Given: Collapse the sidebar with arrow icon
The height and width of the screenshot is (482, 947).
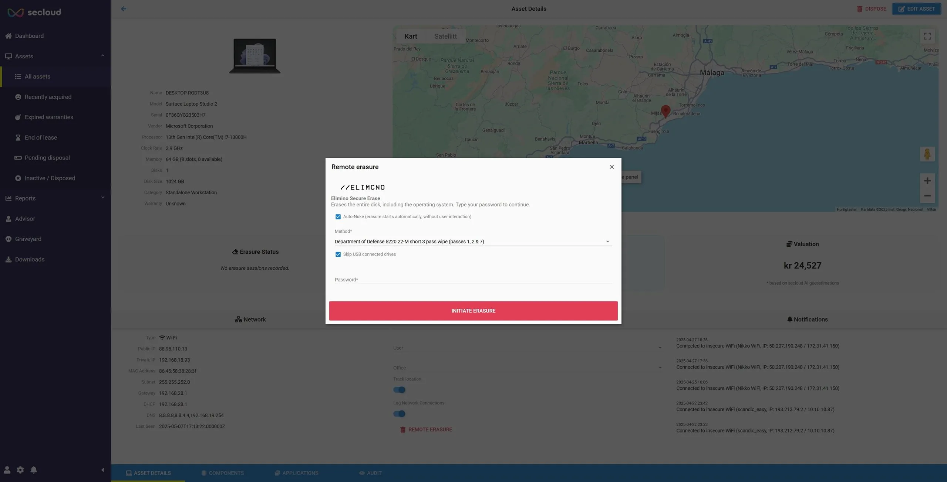Looking at the screenshot, I should pos(102,470).
